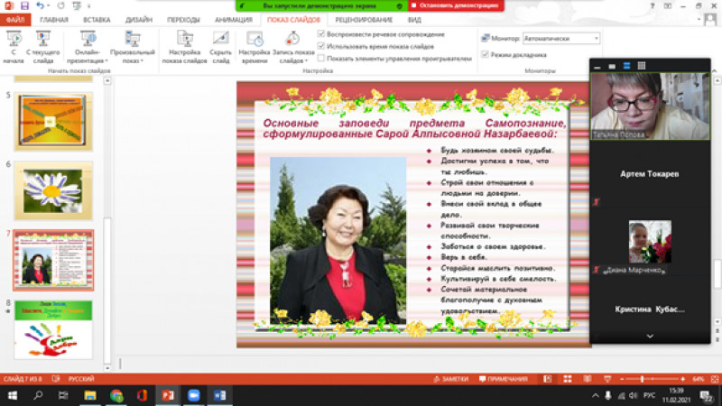Open Word from taskbar

tap(219, 395)
